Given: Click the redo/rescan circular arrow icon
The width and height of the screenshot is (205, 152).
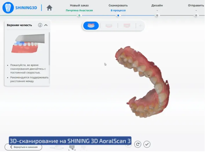Looking at the screenshot, I should tap(138, 144).
